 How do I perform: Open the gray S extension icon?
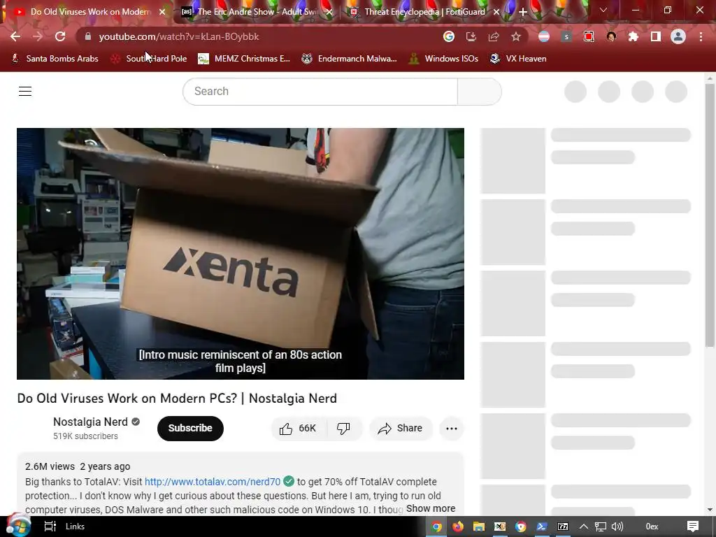566,36
